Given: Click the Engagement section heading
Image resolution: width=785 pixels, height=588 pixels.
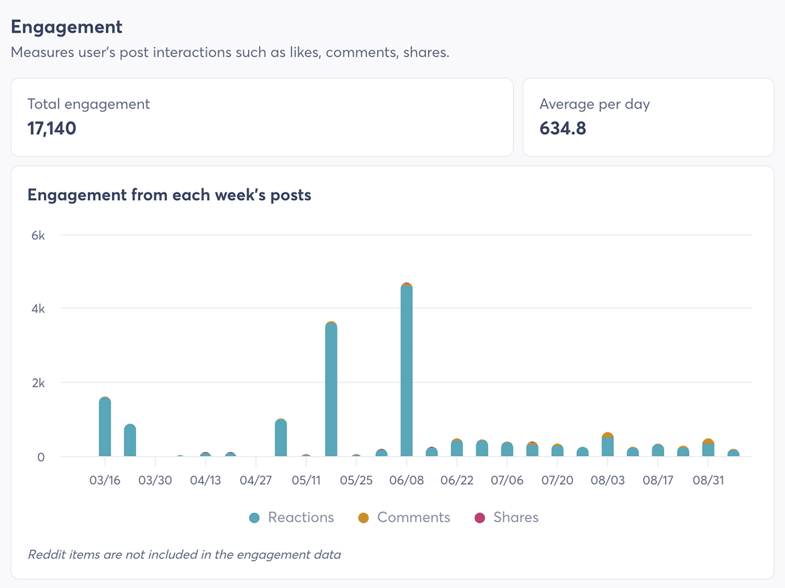Looking at the screenshot, I should 67,27.
